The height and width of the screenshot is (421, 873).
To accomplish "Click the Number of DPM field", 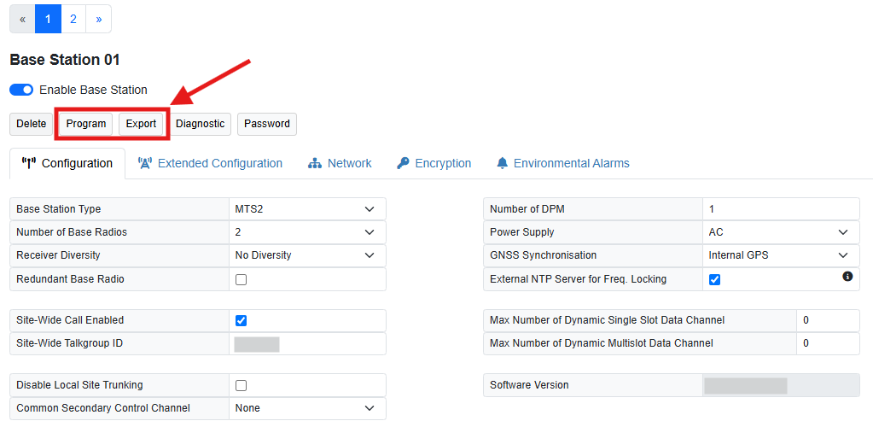I will [x=781, y=209].
